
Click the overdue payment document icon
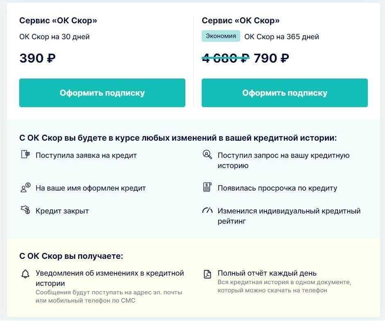tap(207, 188)
